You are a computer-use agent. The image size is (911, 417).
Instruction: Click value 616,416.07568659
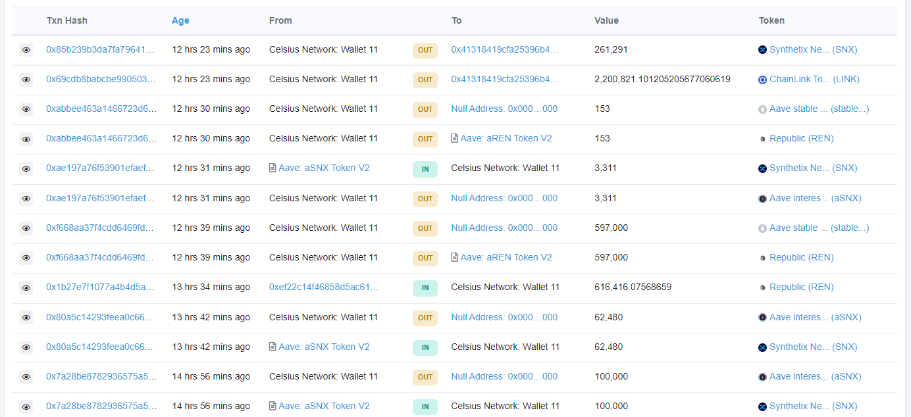click(633, 287)
